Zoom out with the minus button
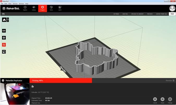 pyautogui.click(x=8, y=21)
